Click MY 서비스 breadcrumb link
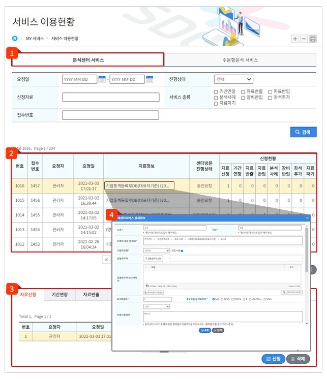The image size is (327, 379). pyautogui.click(x=35, y=39)
